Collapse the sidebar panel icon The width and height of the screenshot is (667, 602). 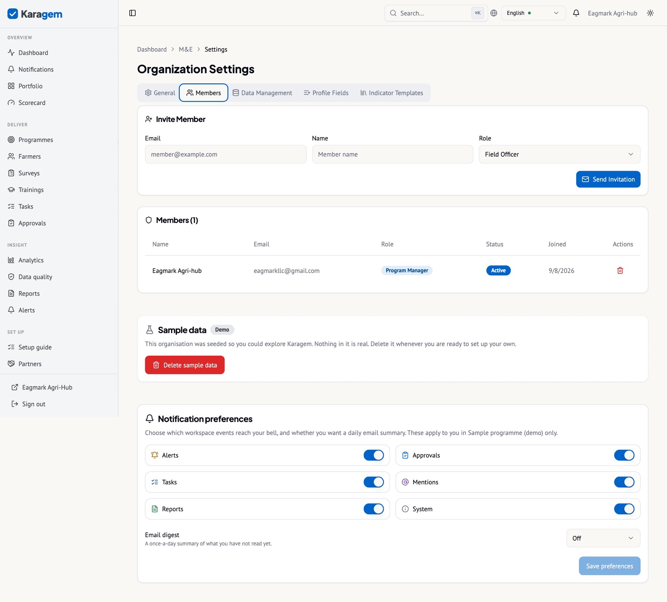point(132,13)
